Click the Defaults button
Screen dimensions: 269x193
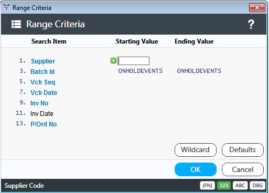[x=243, y=150]
